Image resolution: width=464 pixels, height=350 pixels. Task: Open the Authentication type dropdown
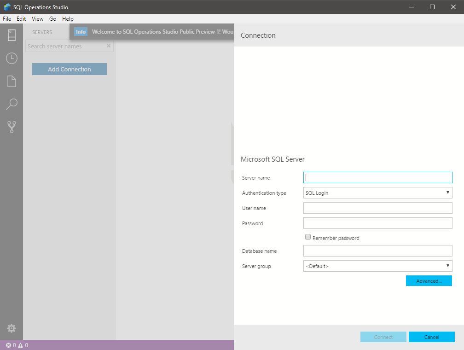(377, 193)
